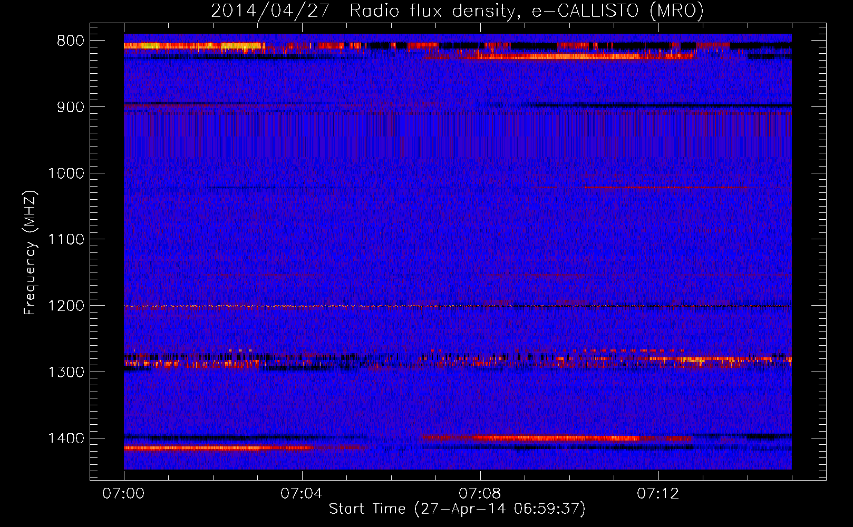Click the 07:00 time tick label
Image resolution: width=853 pixels, height=527 pixels.
click(x=123, y=494)
